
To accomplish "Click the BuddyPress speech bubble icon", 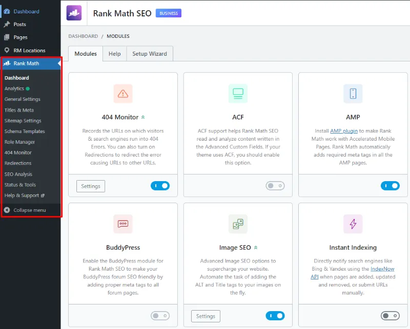I will [122, 224].
